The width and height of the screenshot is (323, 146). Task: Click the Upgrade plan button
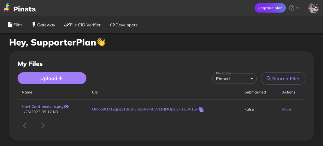point(270,8)
